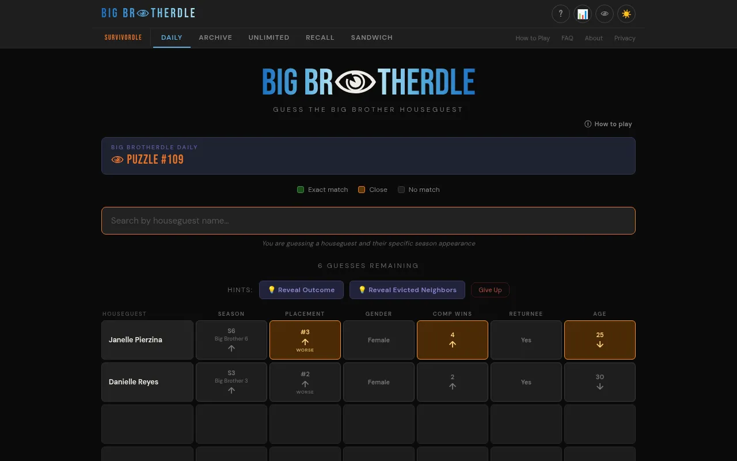Viewport: 737px width, 461px height.
Task: Click the orange Close legend swatch
Action: 362,190
